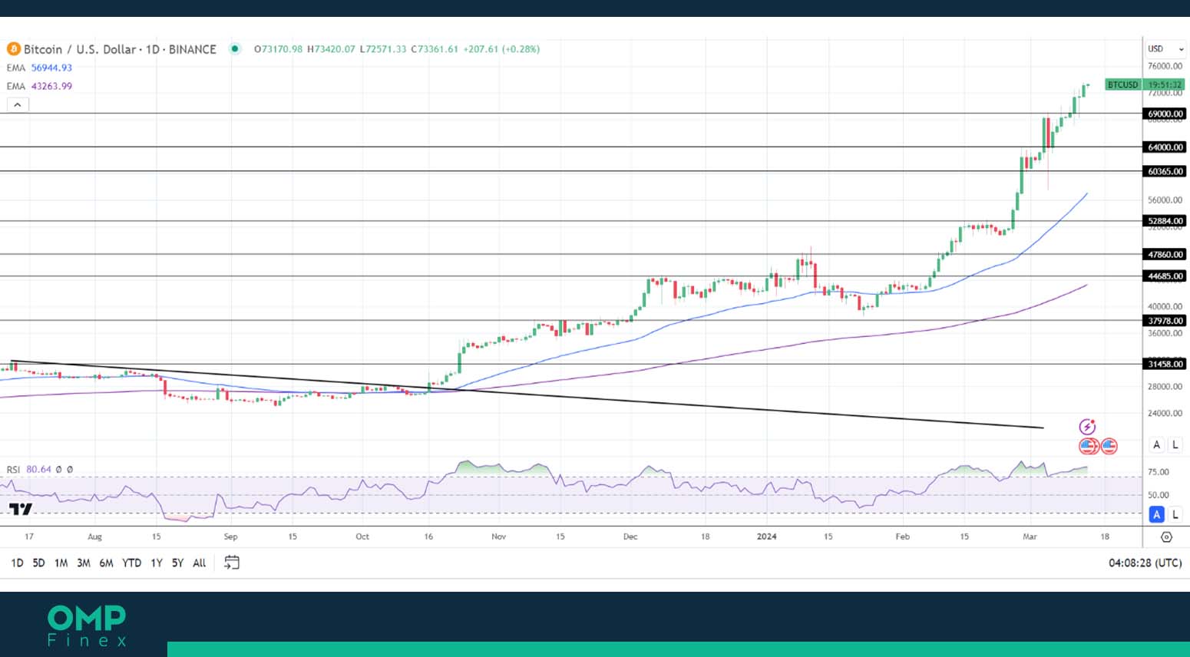Select the YTD date range
The height and width of the screenshot is (657, 1190).
click(132, 563)
